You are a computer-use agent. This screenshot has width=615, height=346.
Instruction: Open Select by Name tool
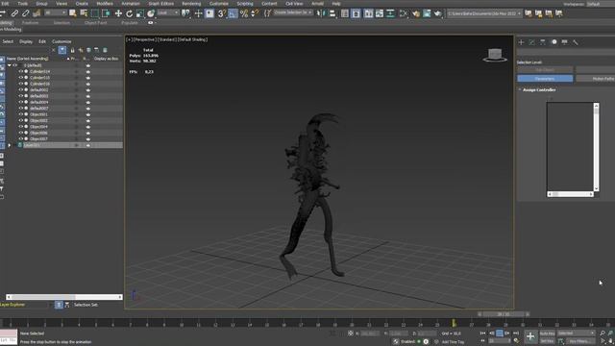84,13
